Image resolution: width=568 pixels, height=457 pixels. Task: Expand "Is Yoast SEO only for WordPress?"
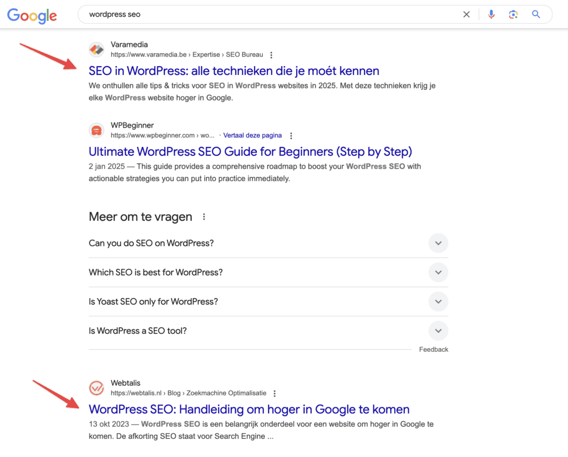tap(438, 302)
